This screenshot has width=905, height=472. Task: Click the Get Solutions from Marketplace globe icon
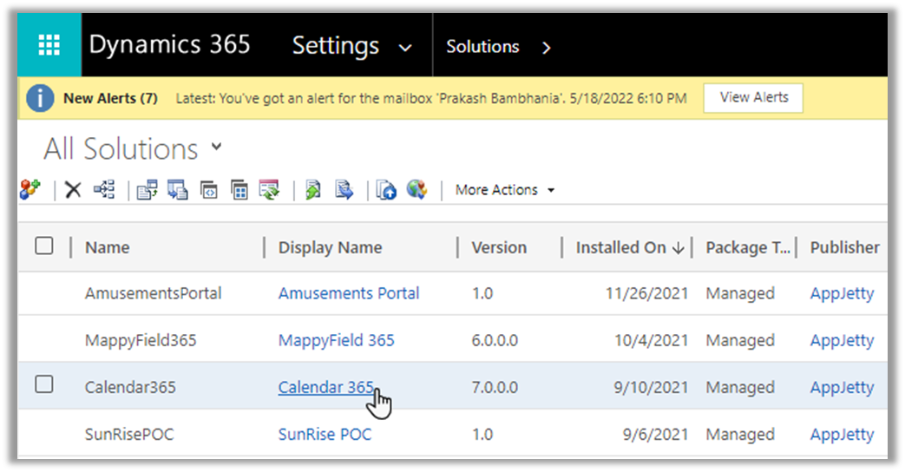click(x=417, y=190)
